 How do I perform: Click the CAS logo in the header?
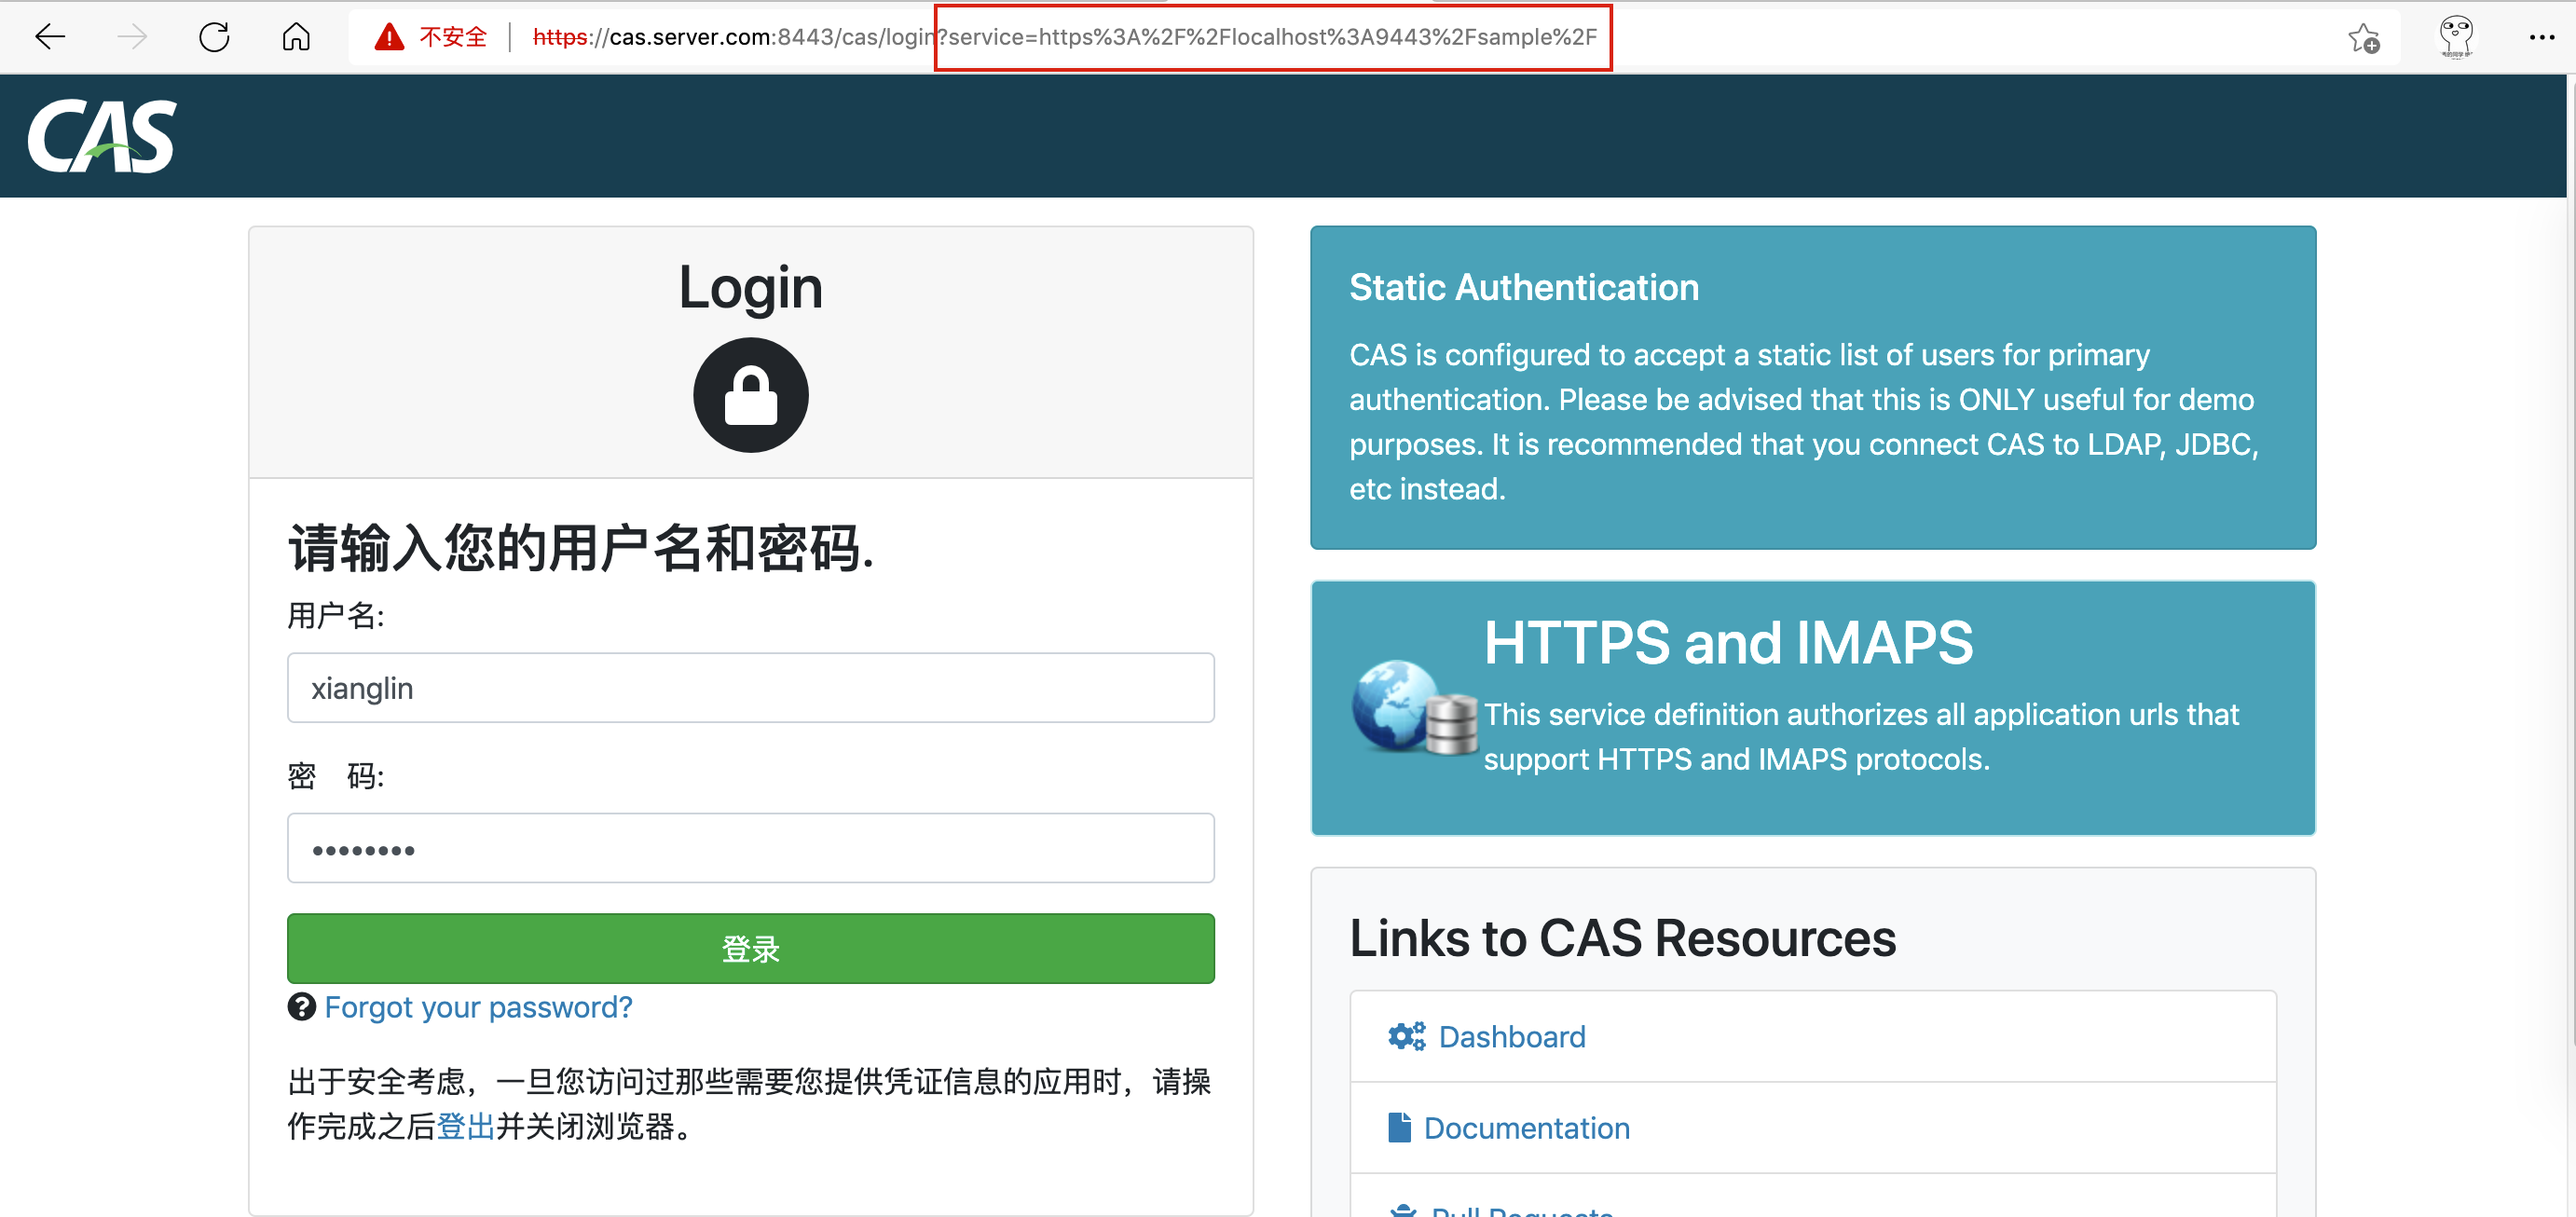coord(101,136)
